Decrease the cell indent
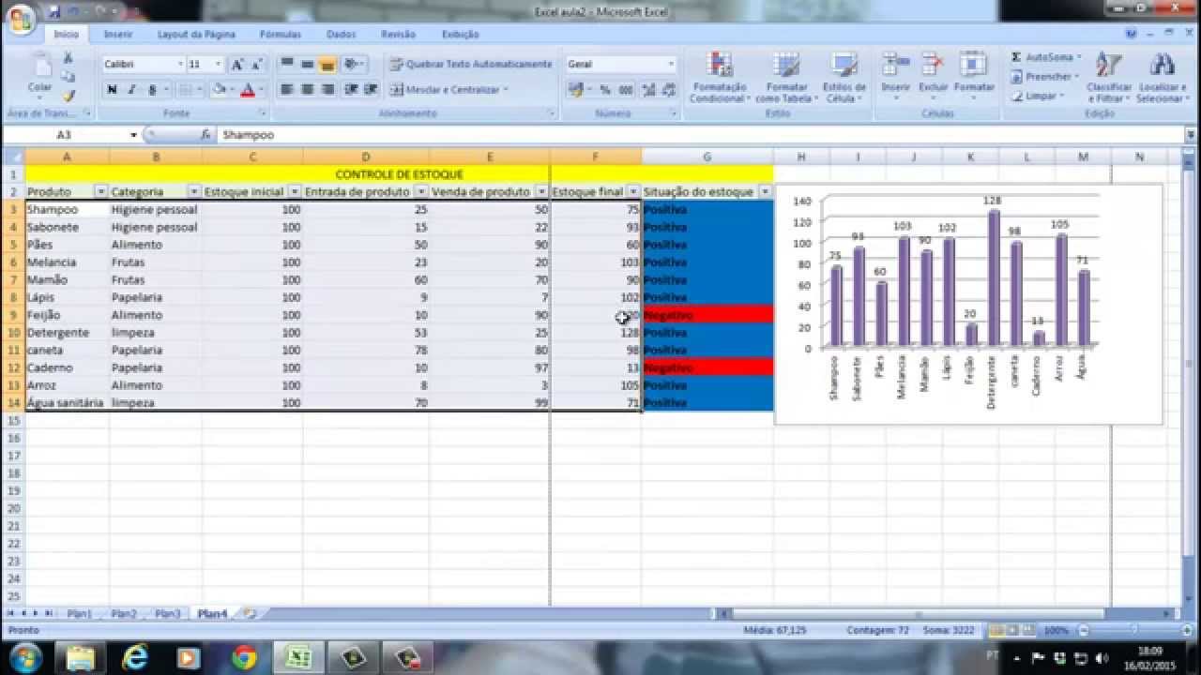 tap(350, 90)
